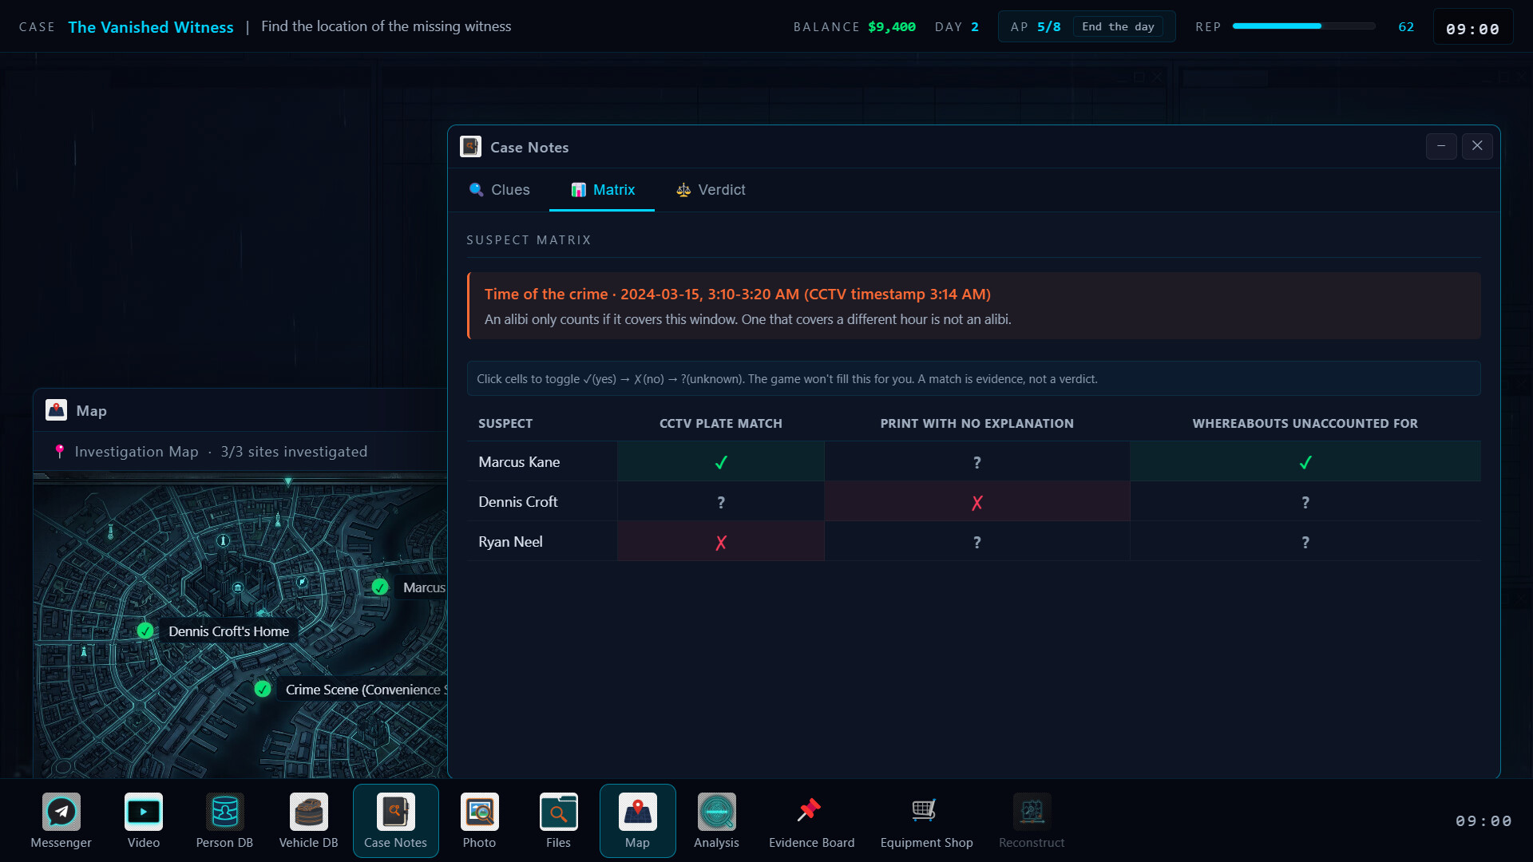
Task: Click the Case Notes window title icon
Action: pyautogui.click(x=470, y=147)
